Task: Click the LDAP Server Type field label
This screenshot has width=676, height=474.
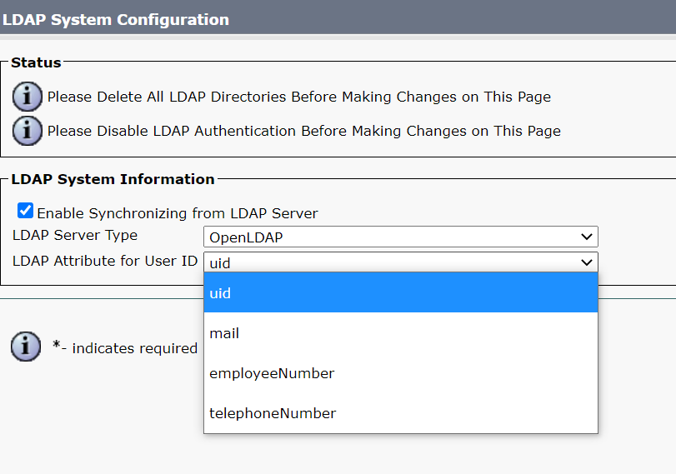Action: click(x=75, y=236)
